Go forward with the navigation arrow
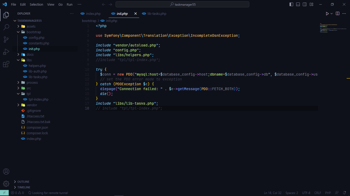Screen dimensions: 350x196 click(x=110, y=4)
